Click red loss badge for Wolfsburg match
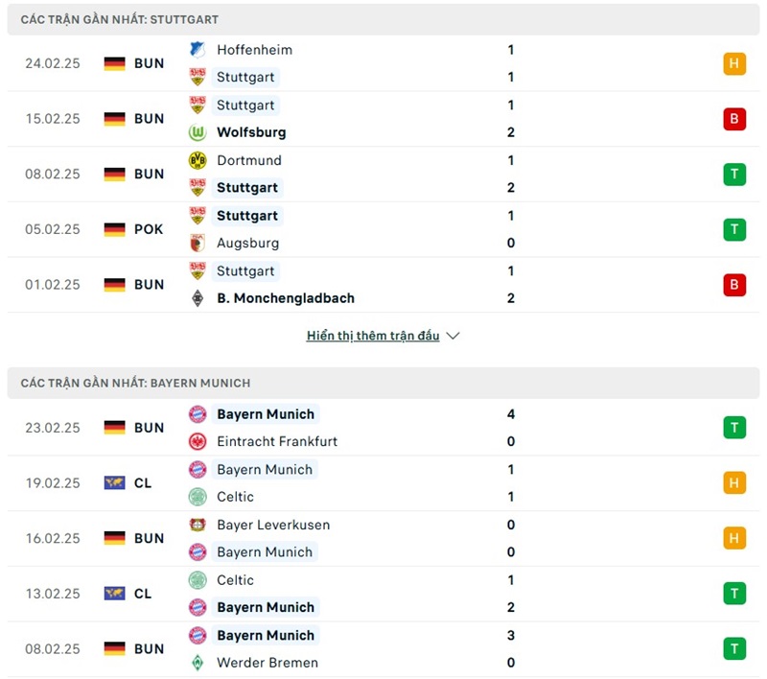This screenshot has height=679, width=767. pos(734,119)
